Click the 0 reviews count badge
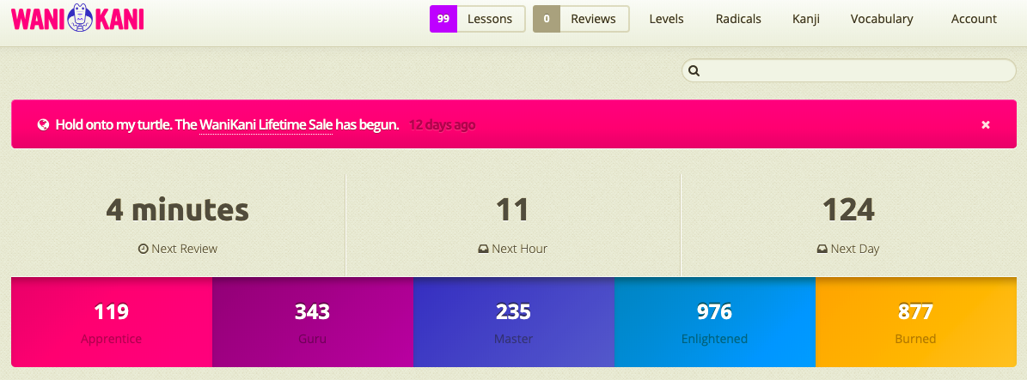The image size is (1027, 380). pos(547,19)
